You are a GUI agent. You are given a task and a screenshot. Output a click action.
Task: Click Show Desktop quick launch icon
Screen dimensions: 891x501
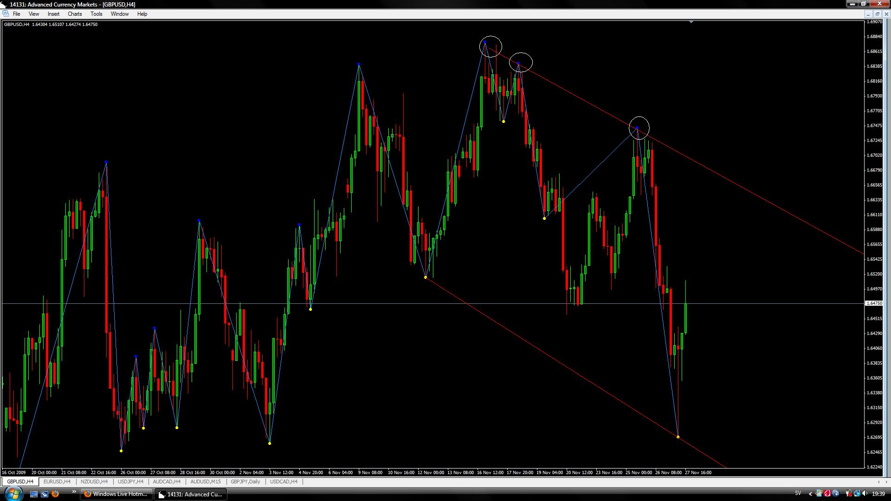33,494
